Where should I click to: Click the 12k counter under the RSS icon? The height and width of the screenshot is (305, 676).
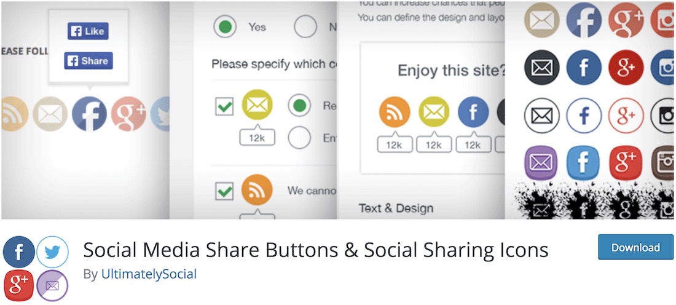click(x=395, y=144)
